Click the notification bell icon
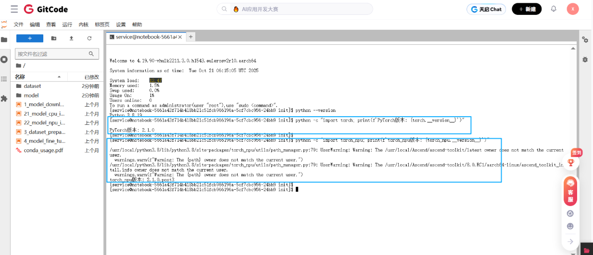This screenshot has width=593, height=255. coord(554,9)
